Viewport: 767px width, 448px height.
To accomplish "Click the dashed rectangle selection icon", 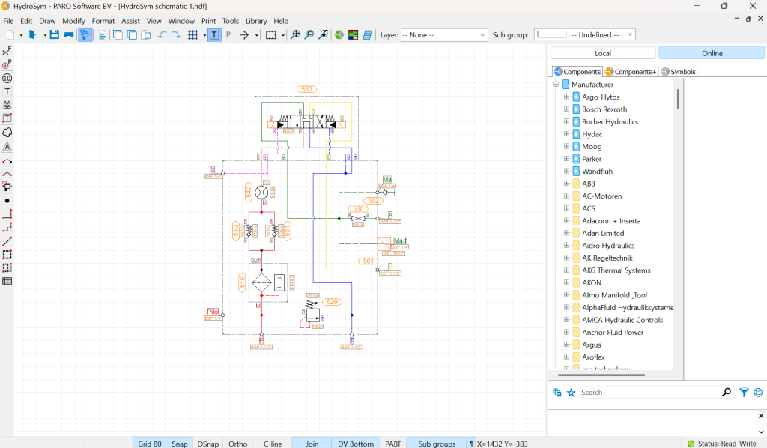I will [271, 34].
